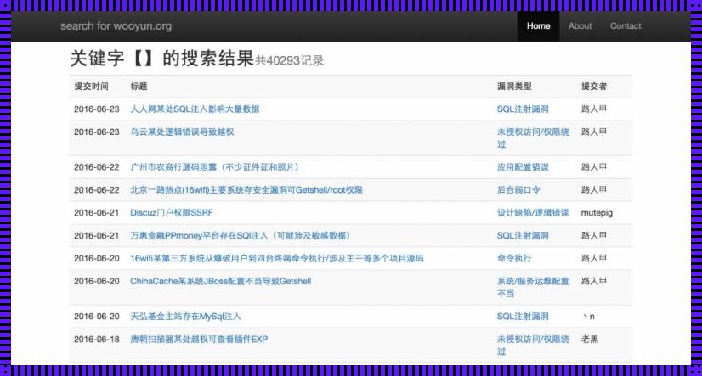This screenshot has height=376, width=702.
Task: Open the 16wifi某第三方系统 命令执行 report
Action: pos(277,258)
